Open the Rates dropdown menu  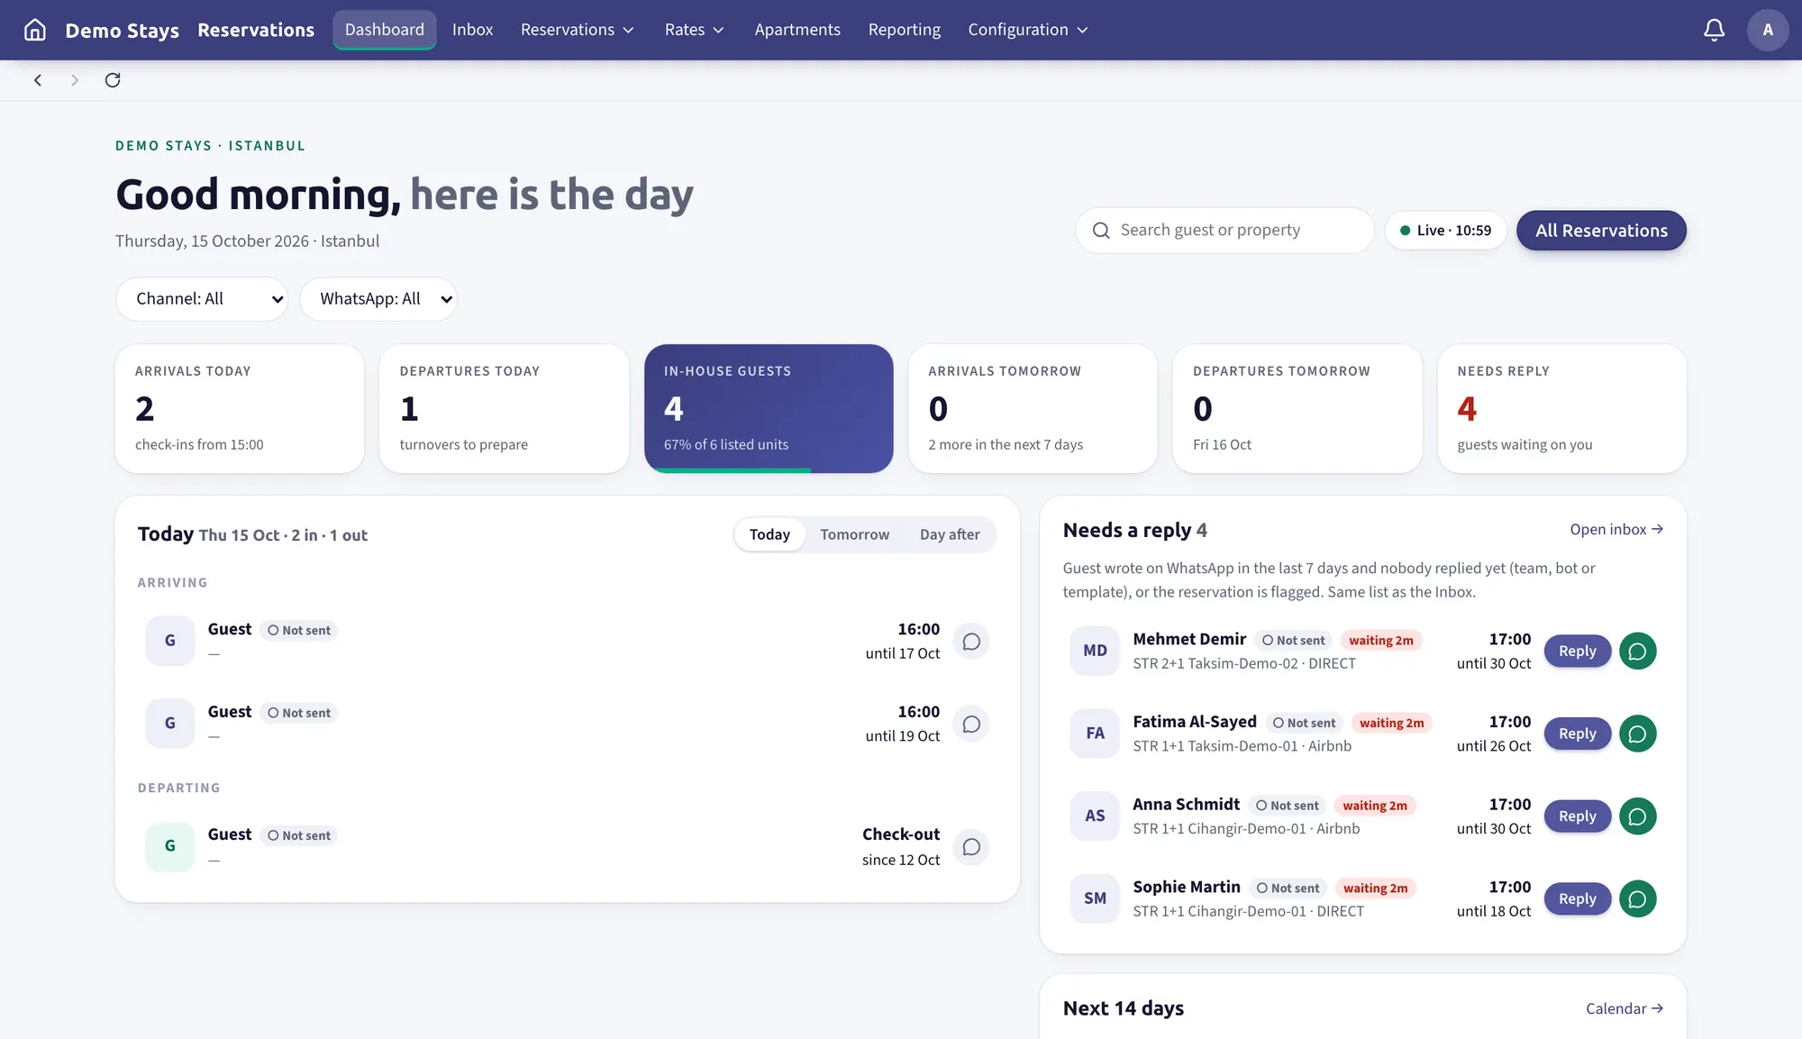[695, 30]
